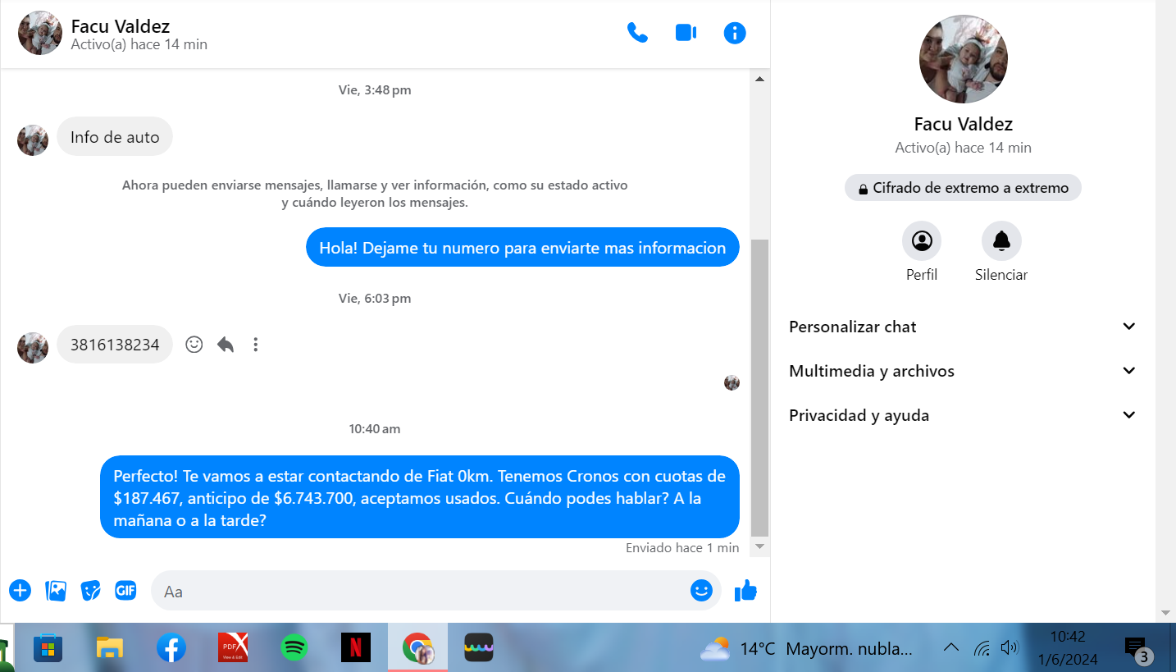Open the clock and calendar at 10:42

click(1067, 648)
